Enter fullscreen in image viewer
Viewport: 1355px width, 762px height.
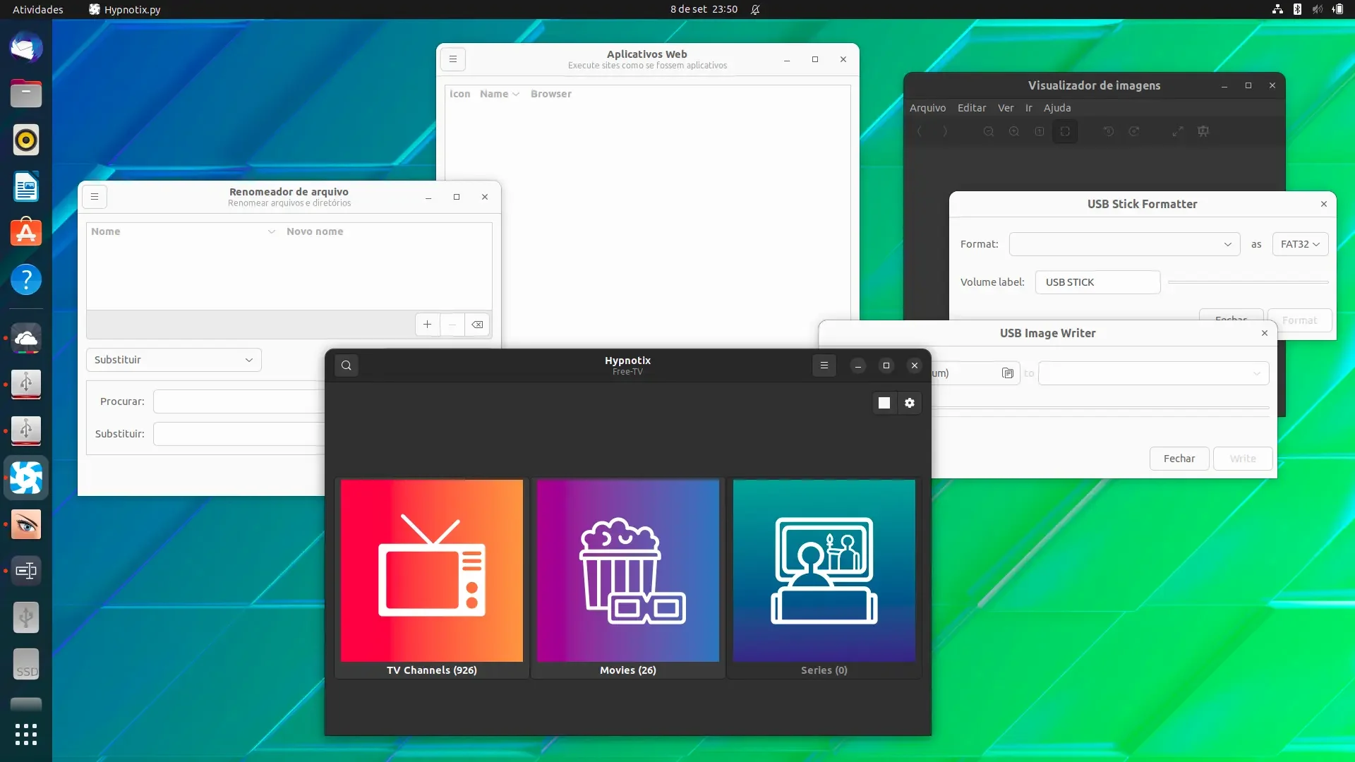coord(1177,131)
